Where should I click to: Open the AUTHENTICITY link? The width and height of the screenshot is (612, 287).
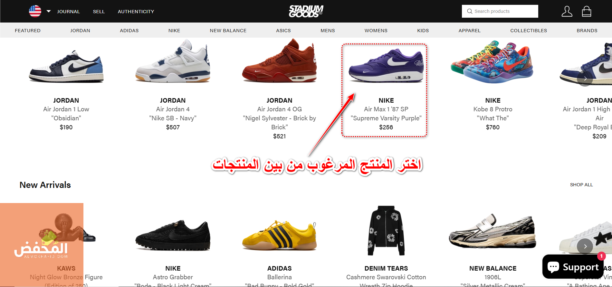pyautogui.click(x=136, y=12)
